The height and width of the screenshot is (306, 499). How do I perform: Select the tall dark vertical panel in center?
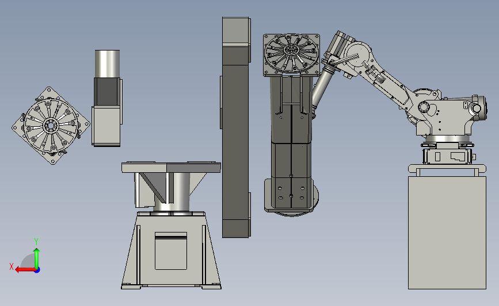point(236,127)
